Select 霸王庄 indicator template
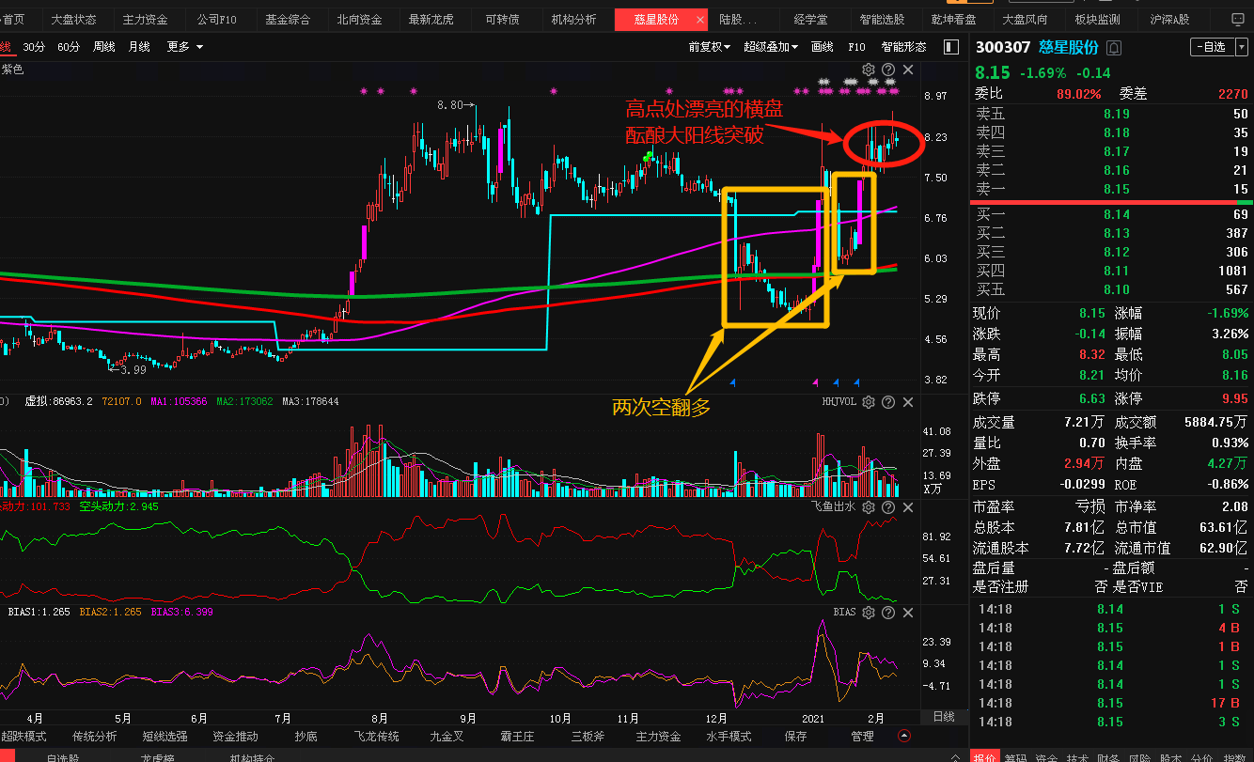The height and width of the screenshot is (762, 1254). (x=518, y=737)
